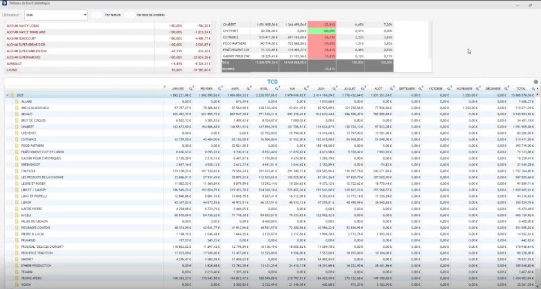This screenshot has width=541, height=289.
Task: Select the PALAIS DU SAUMON row
Action: coord(270,221)
